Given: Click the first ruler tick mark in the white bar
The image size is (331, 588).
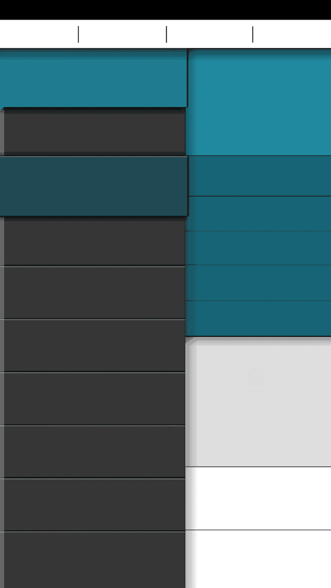Looking at the screenshot, I should [x=78, y=34].
